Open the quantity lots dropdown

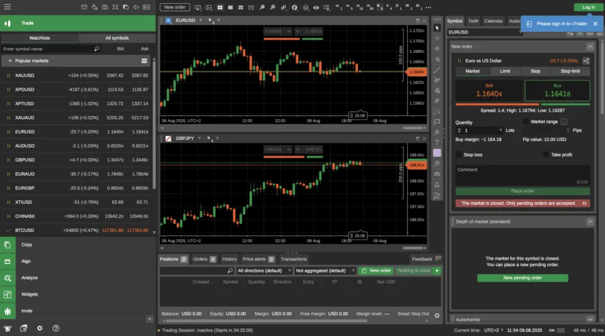[500, 130]
